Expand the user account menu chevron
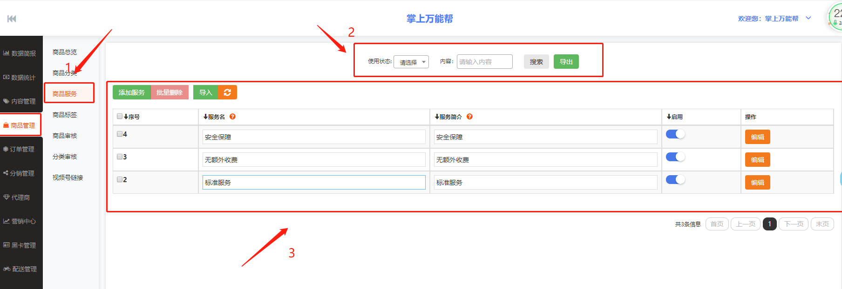 click(808, 18)
